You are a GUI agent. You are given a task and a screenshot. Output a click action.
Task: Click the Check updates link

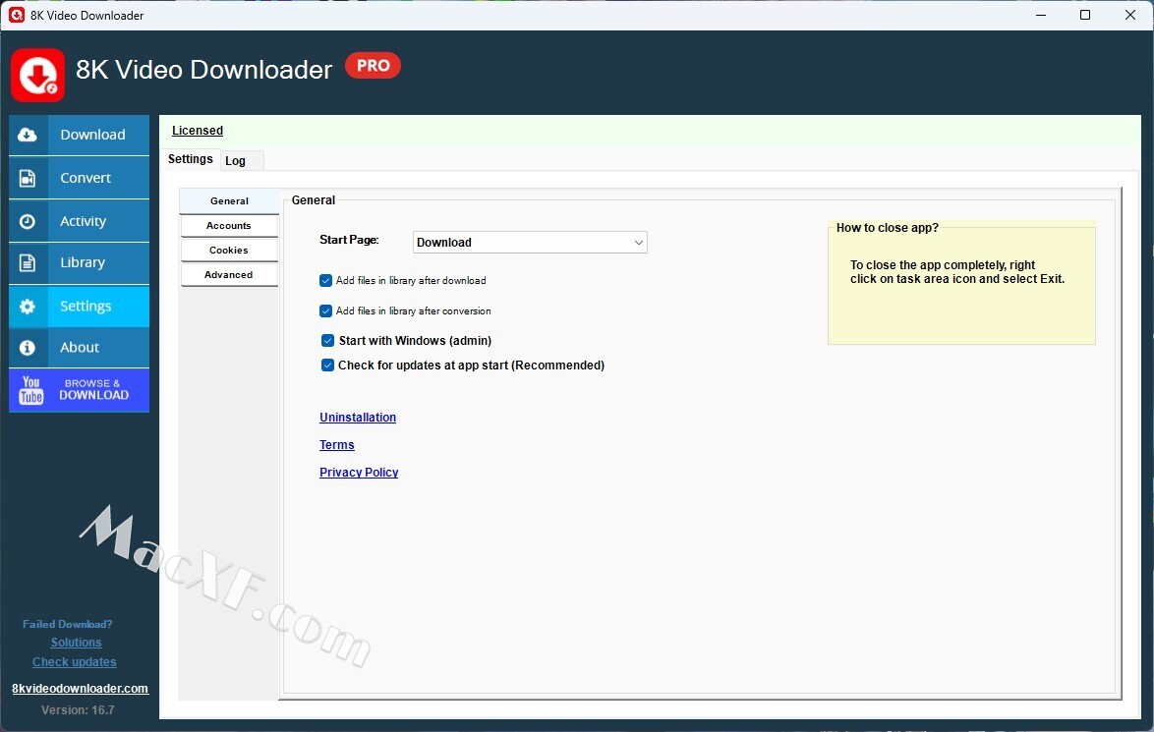[x=75, y=662]
